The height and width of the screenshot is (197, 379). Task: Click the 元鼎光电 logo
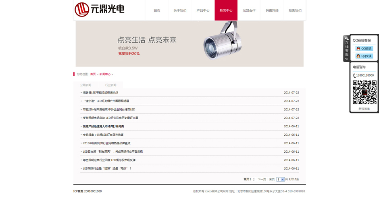(99, 9)
